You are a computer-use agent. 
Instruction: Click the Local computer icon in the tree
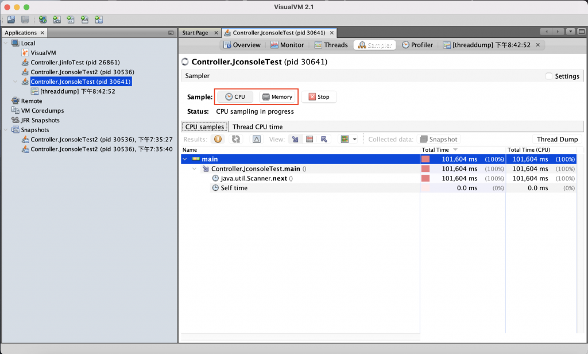pyautogui.click(x=16, y=43)
